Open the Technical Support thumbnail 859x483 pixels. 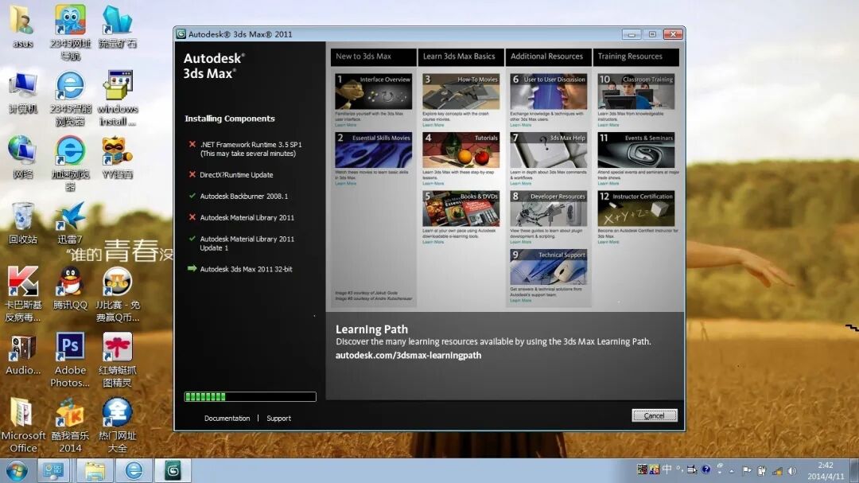(x=548, y=267)
